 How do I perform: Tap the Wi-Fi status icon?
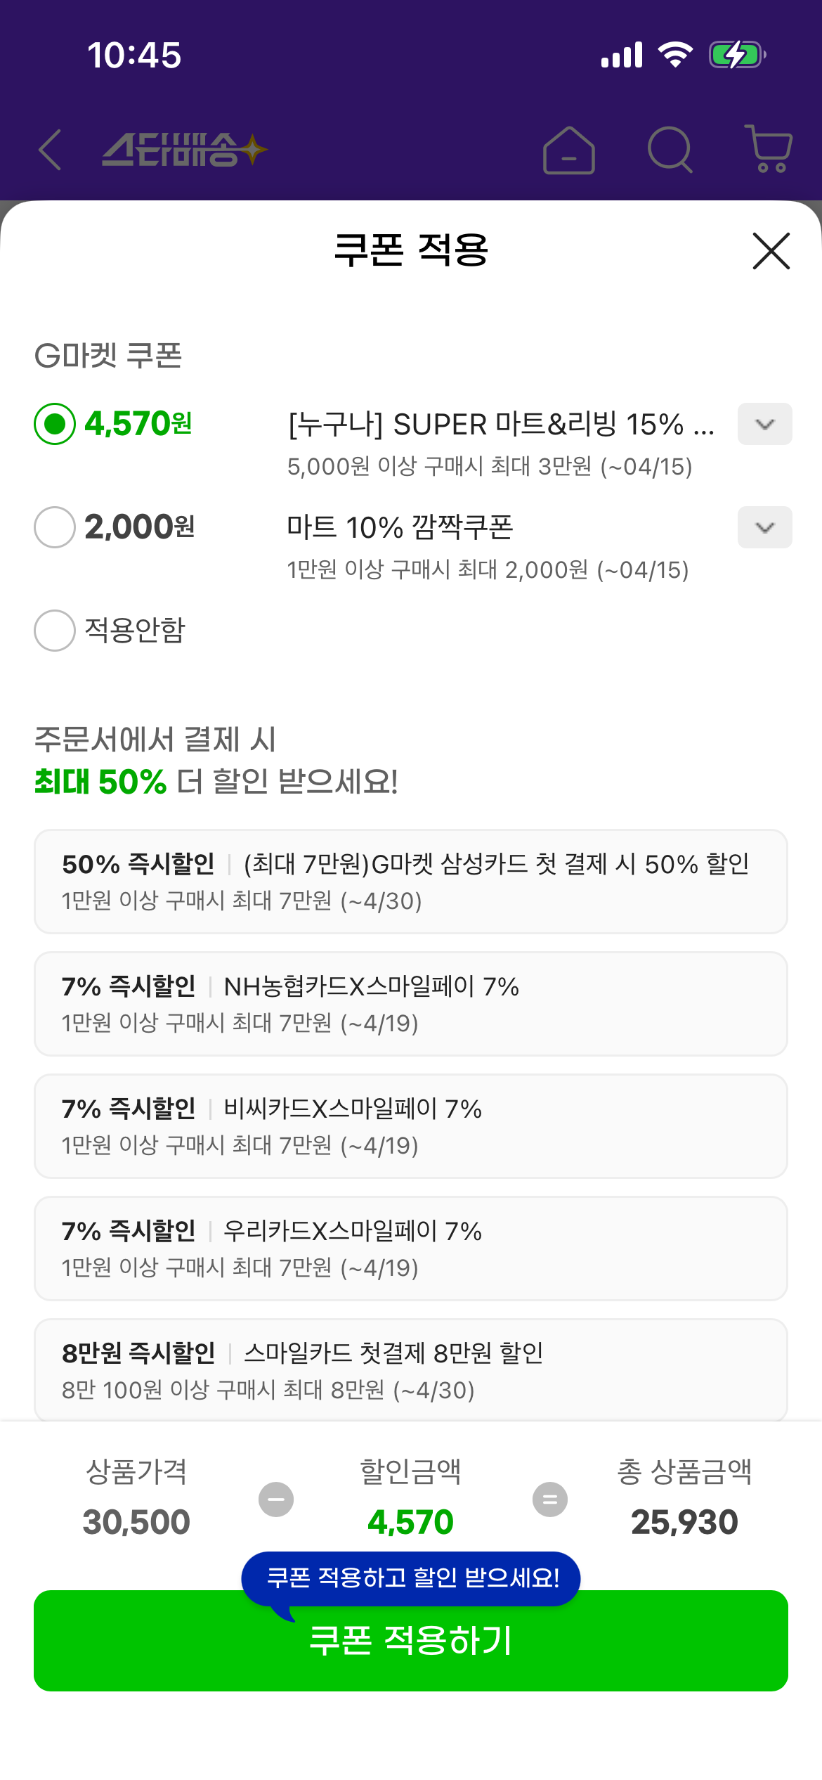pyautogui.click(x=675, y=55)
